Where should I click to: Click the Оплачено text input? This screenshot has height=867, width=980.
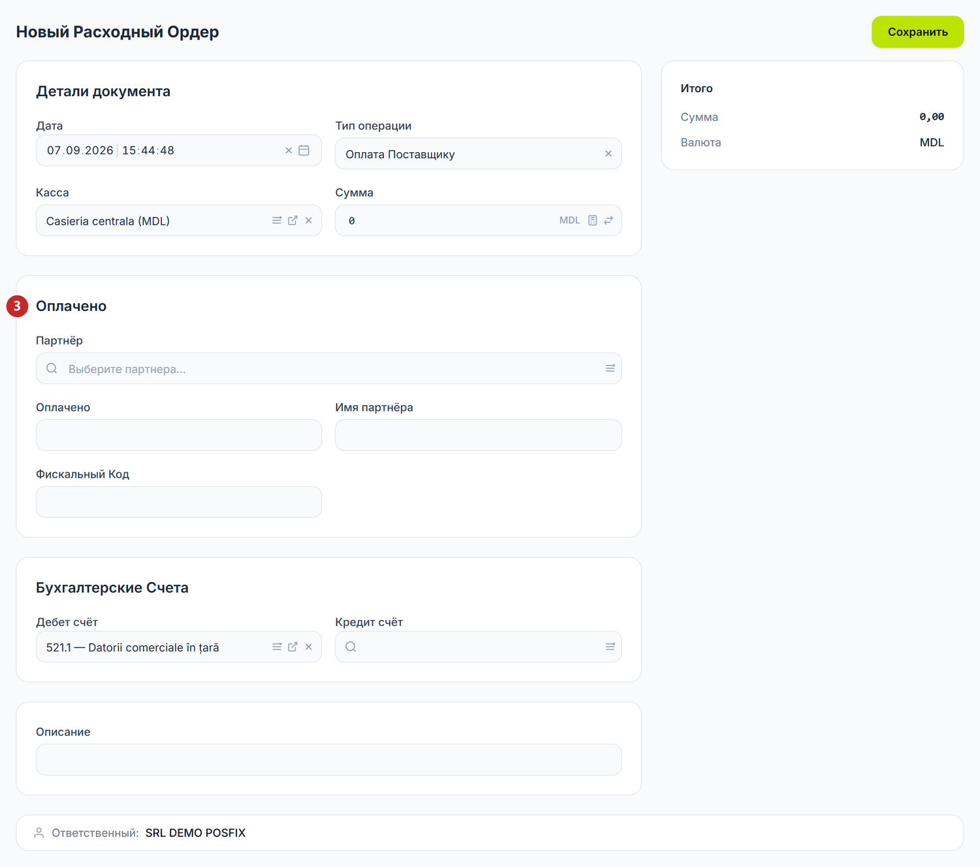tap(179, 435)
